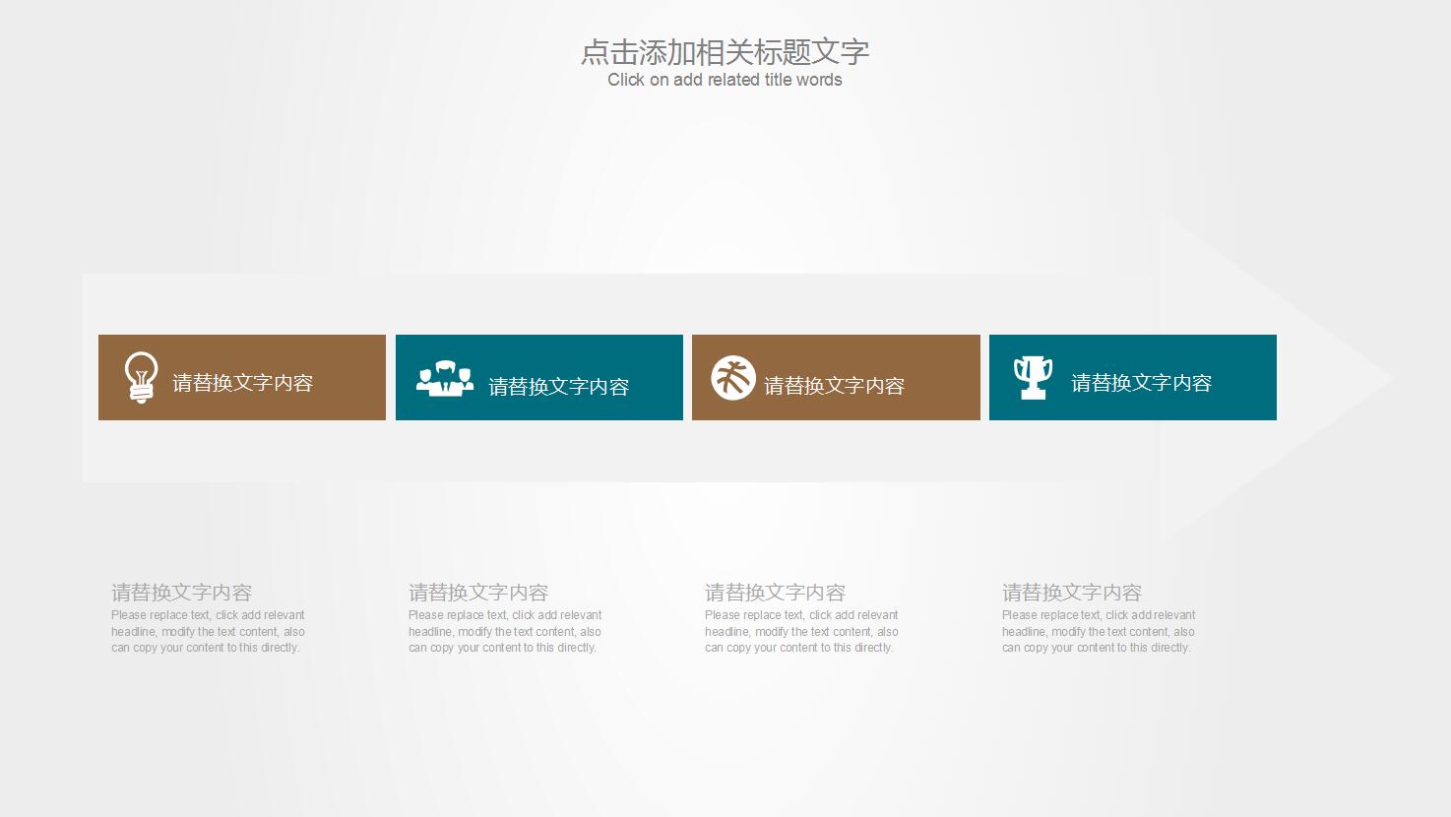Select the 'Click on add related title words' subtitle

click(725, 80)
